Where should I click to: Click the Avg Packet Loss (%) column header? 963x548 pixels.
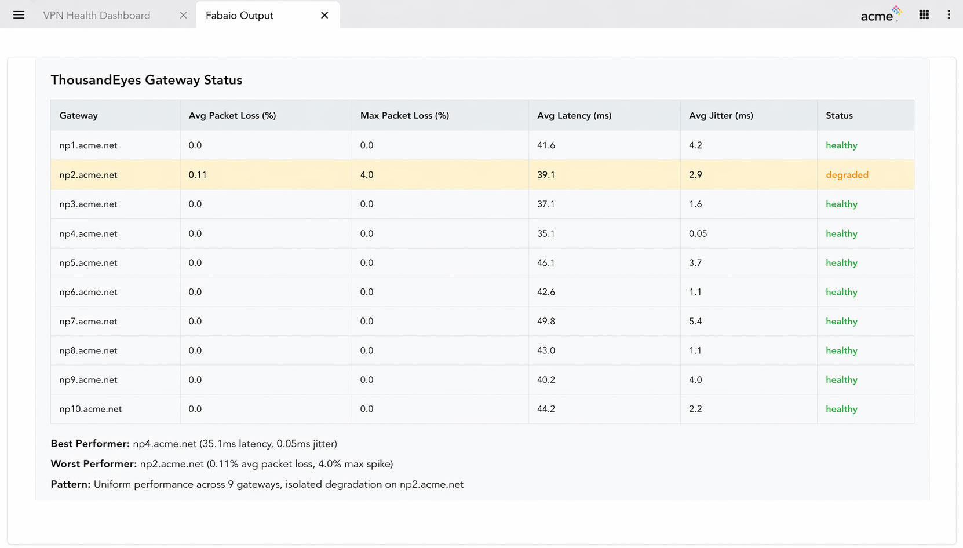pyautogui.click(x=232, y=116)
